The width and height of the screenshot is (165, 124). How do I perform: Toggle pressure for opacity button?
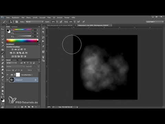tap(61, 22)
